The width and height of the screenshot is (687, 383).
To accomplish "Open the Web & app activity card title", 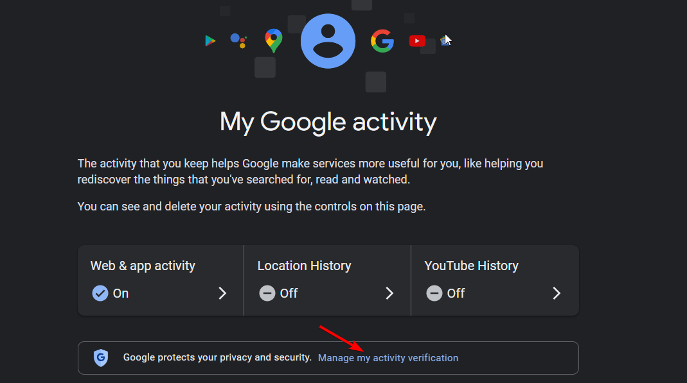I will 143,266.
